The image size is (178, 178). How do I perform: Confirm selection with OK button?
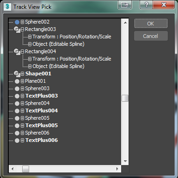click(151, 24)
